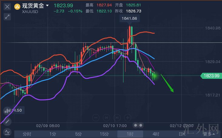Switch to the 5分 timeframe tab
The height and width of the screenshot is (138, 222).
click(x=79, y=134)
